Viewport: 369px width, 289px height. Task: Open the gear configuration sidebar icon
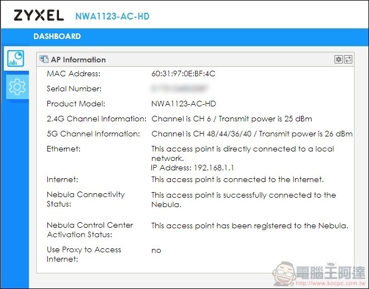tap(17, 87)
